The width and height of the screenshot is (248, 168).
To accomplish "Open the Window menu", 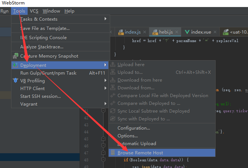I will 51,11.
